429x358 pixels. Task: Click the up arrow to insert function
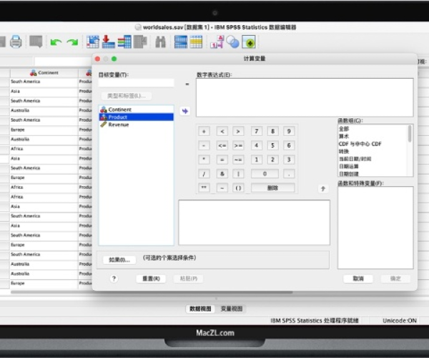(323, 188)
